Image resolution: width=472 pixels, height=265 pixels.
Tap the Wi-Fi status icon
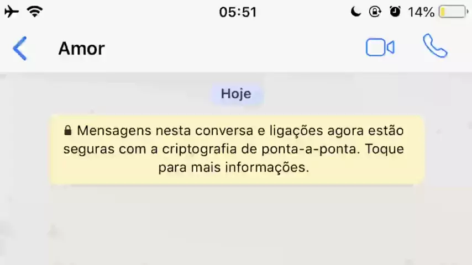(35, 12)
